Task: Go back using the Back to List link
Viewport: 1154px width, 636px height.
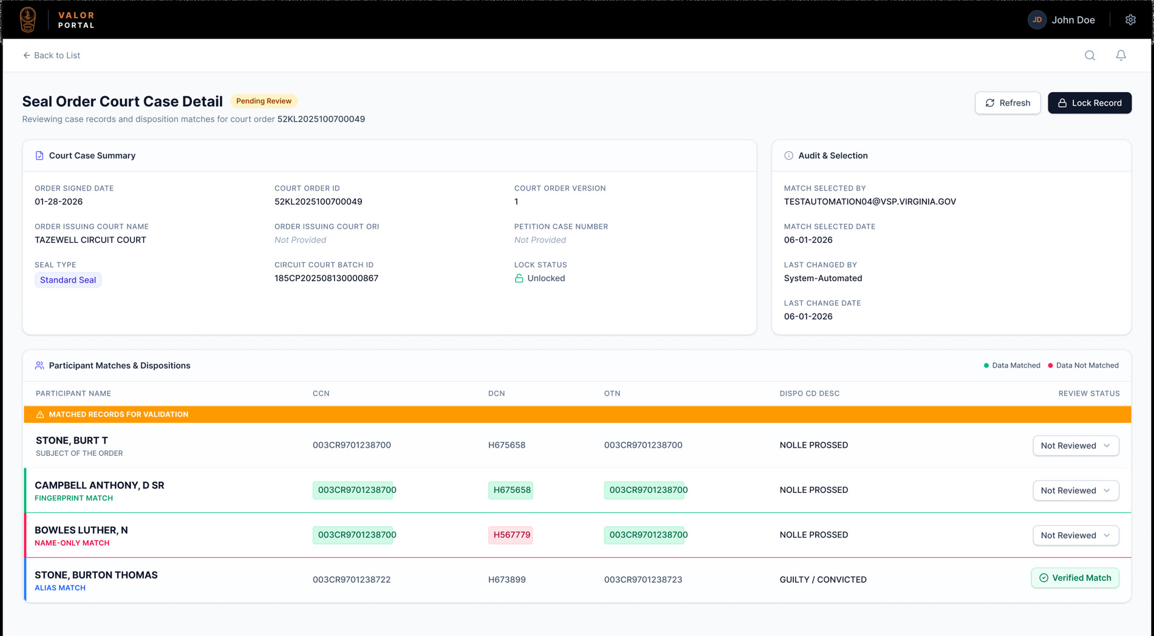Action: (x=52, y=55)
